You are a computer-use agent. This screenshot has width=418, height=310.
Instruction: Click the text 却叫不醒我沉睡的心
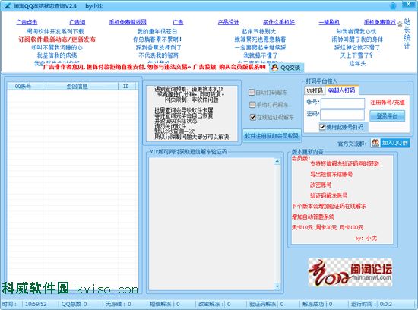[57, 47]
